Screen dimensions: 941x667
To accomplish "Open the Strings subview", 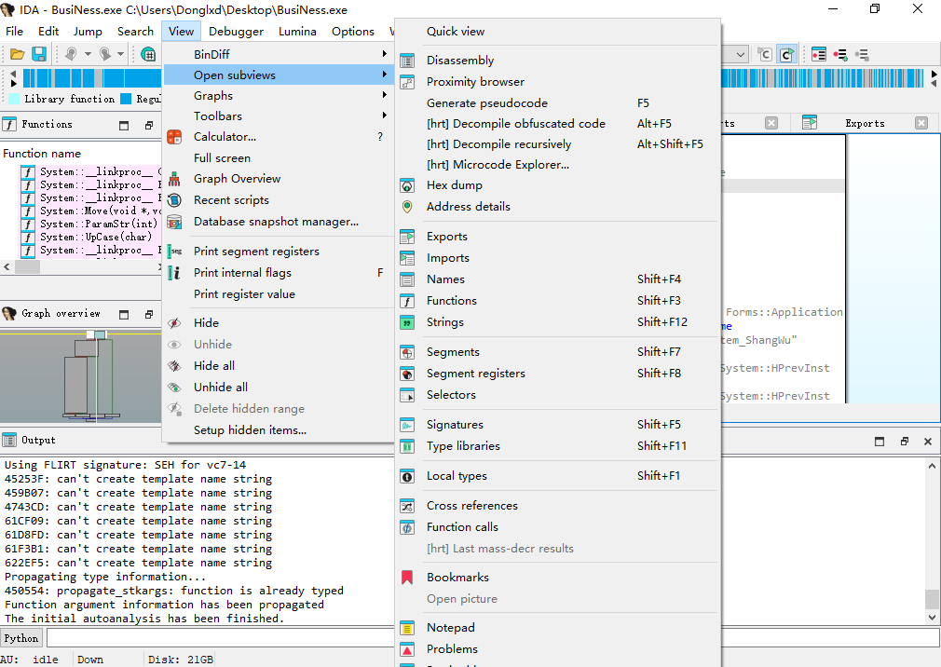I will point(444,322).
